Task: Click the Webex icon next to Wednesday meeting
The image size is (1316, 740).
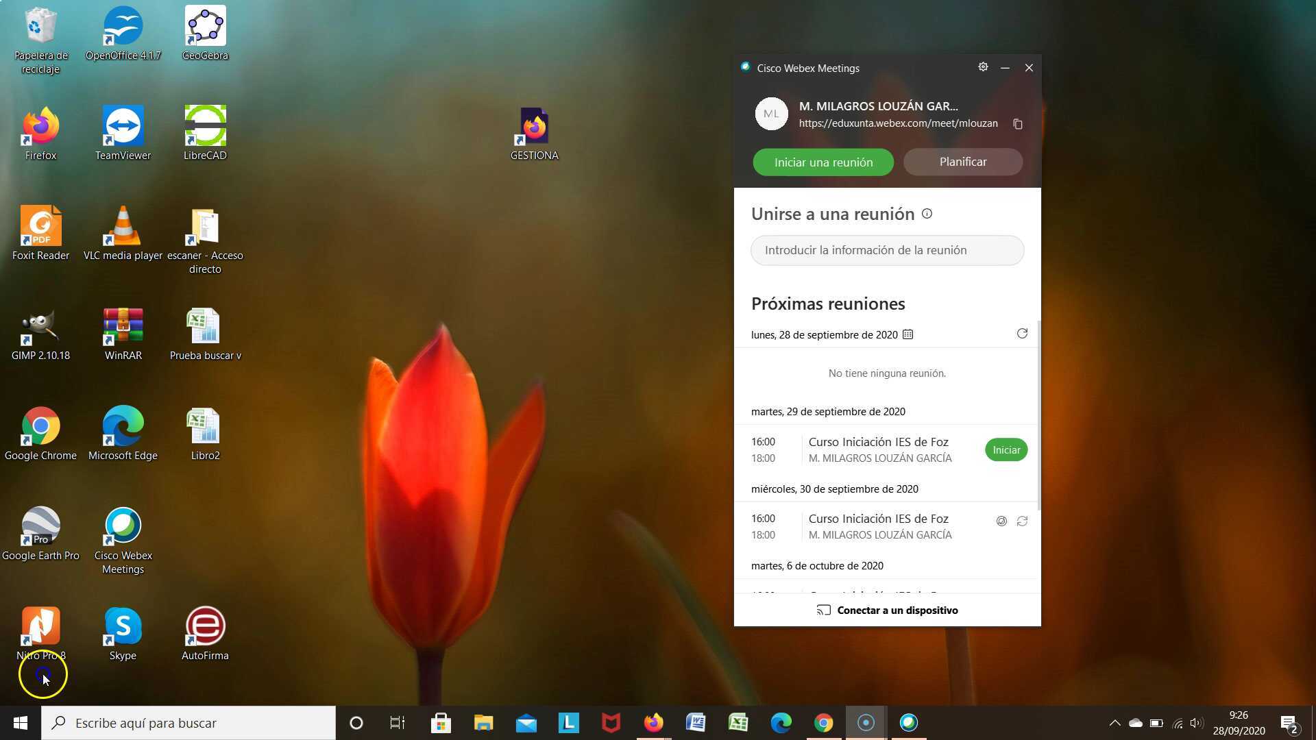Action: click(1001, 521)
